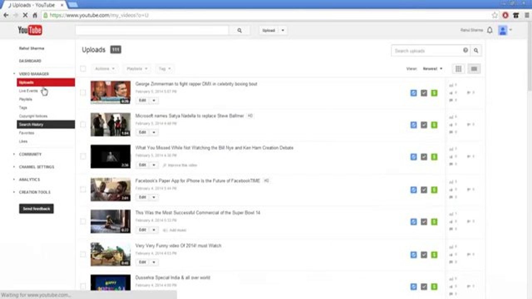Screen dimensions: 532x299
Task: Click the YouTube search input field
Action: click(x=152, y=30)
